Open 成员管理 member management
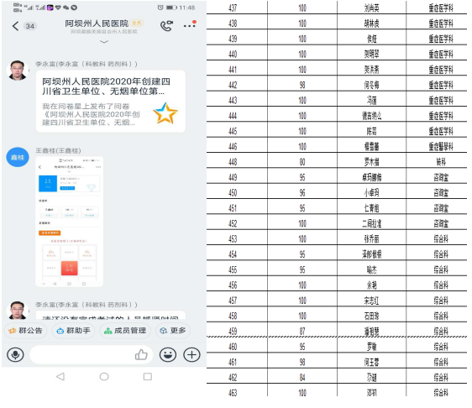 click(125, 331)
